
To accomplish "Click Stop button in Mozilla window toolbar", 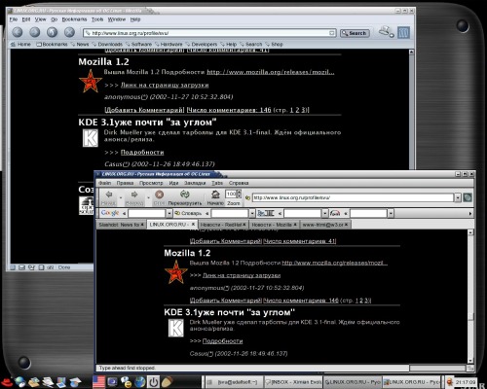I will 69,32.
